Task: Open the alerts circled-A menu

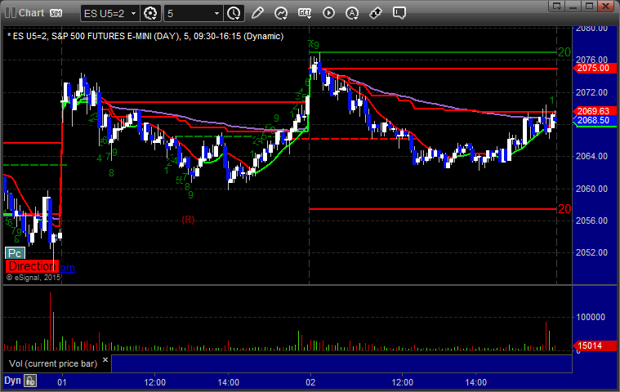Action: [x=352, y=13]
